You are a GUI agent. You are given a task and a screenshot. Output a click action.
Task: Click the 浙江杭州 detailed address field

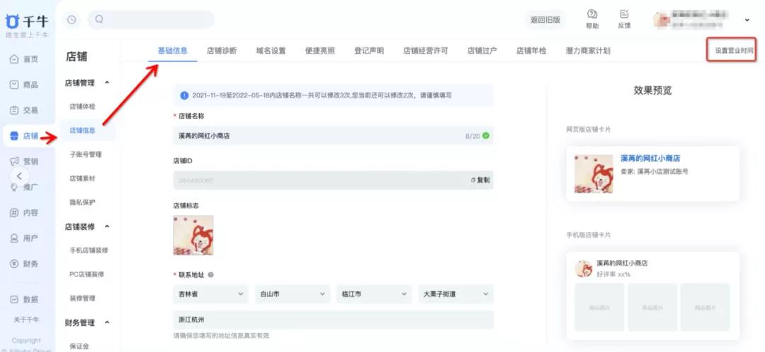point(333,320)
